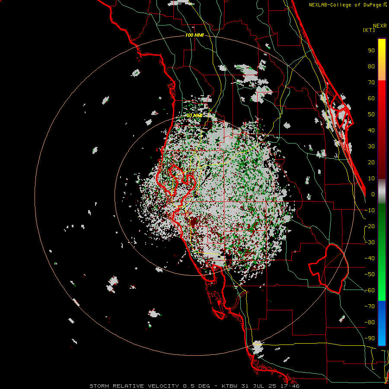Select the 90 value on velocity scale

point(371,51)
